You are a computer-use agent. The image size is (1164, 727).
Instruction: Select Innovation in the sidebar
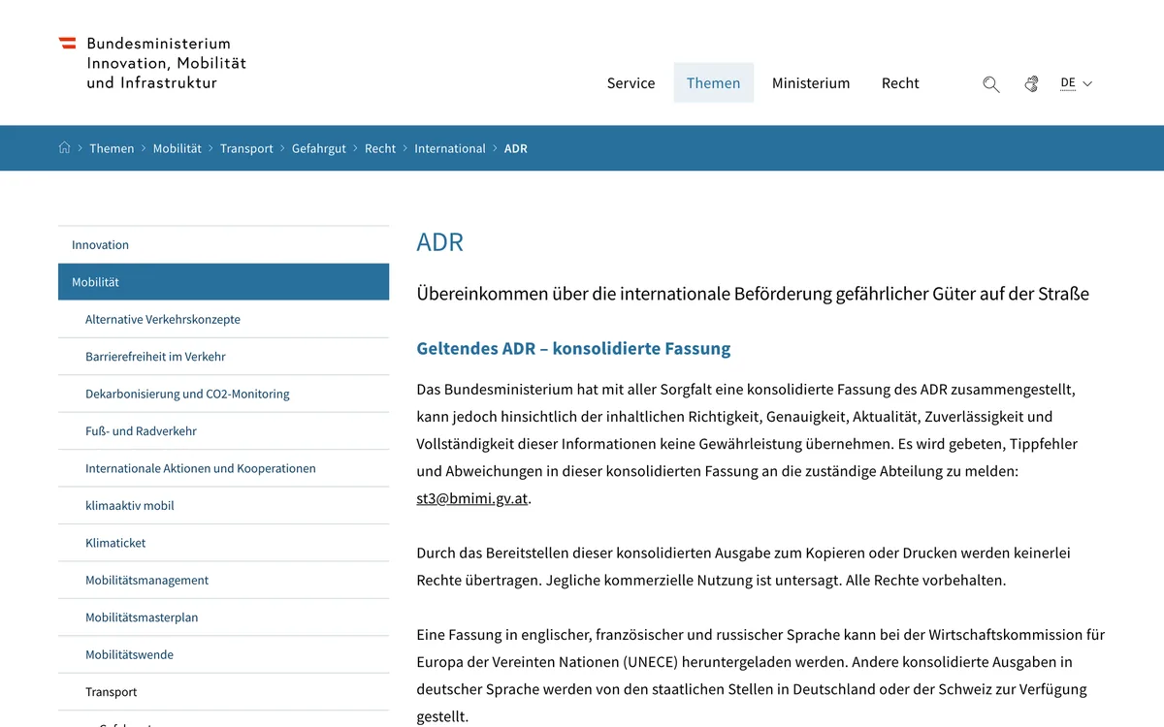223,245
